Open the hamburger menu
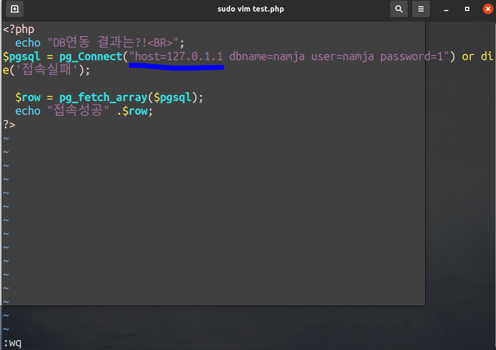Screen dimensions: 496x350 pyautogui.click(x=420, y=9)
